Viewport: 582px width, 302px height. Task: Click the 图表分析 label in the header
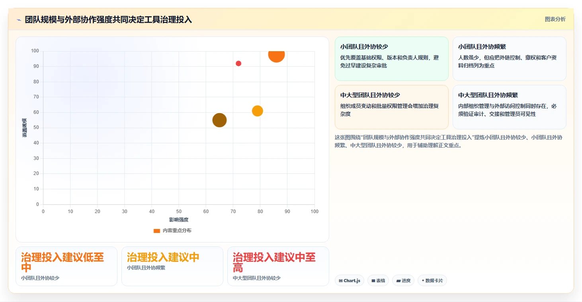pos(555,19)
